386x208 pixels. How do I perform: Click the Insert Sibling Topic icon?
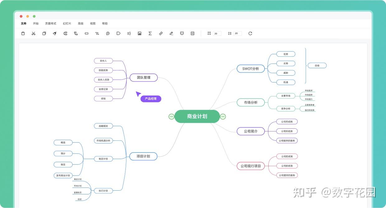(x=65, y=33)
